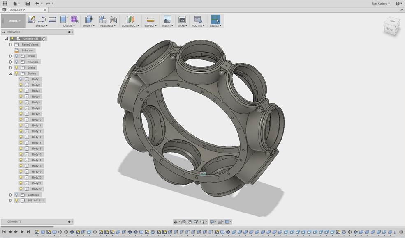Toggle visibility bulb of Body22
405x238 pixels.
(x=21, y=189)
